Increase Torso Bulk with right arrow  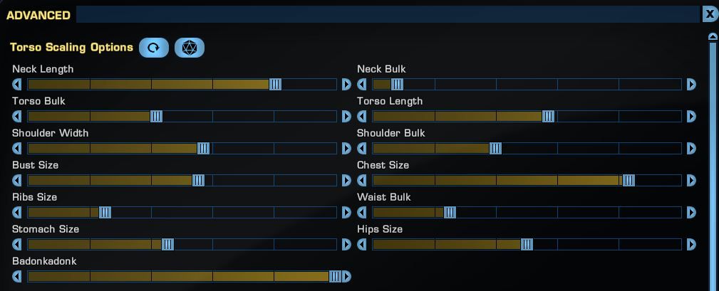tap(346, 116)
